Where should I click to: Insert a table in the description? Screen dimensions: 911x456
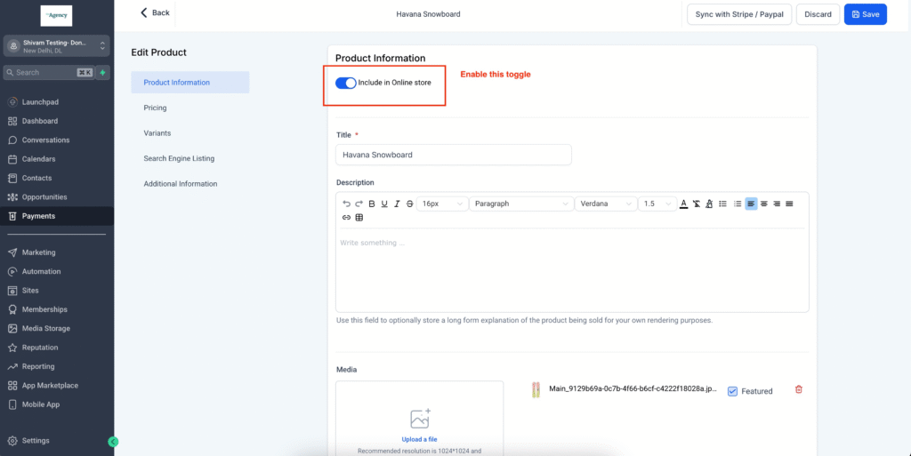pyautogui.click(x=359, y=218)
